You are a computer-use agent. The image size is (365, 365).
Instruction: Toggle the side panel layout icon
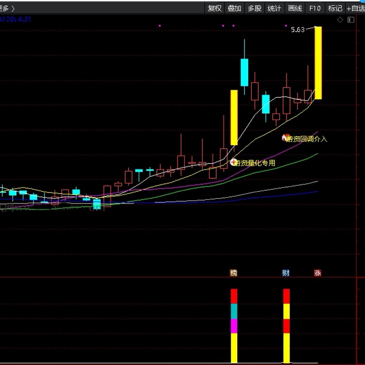pyautogui.click(x=350, y=20)
